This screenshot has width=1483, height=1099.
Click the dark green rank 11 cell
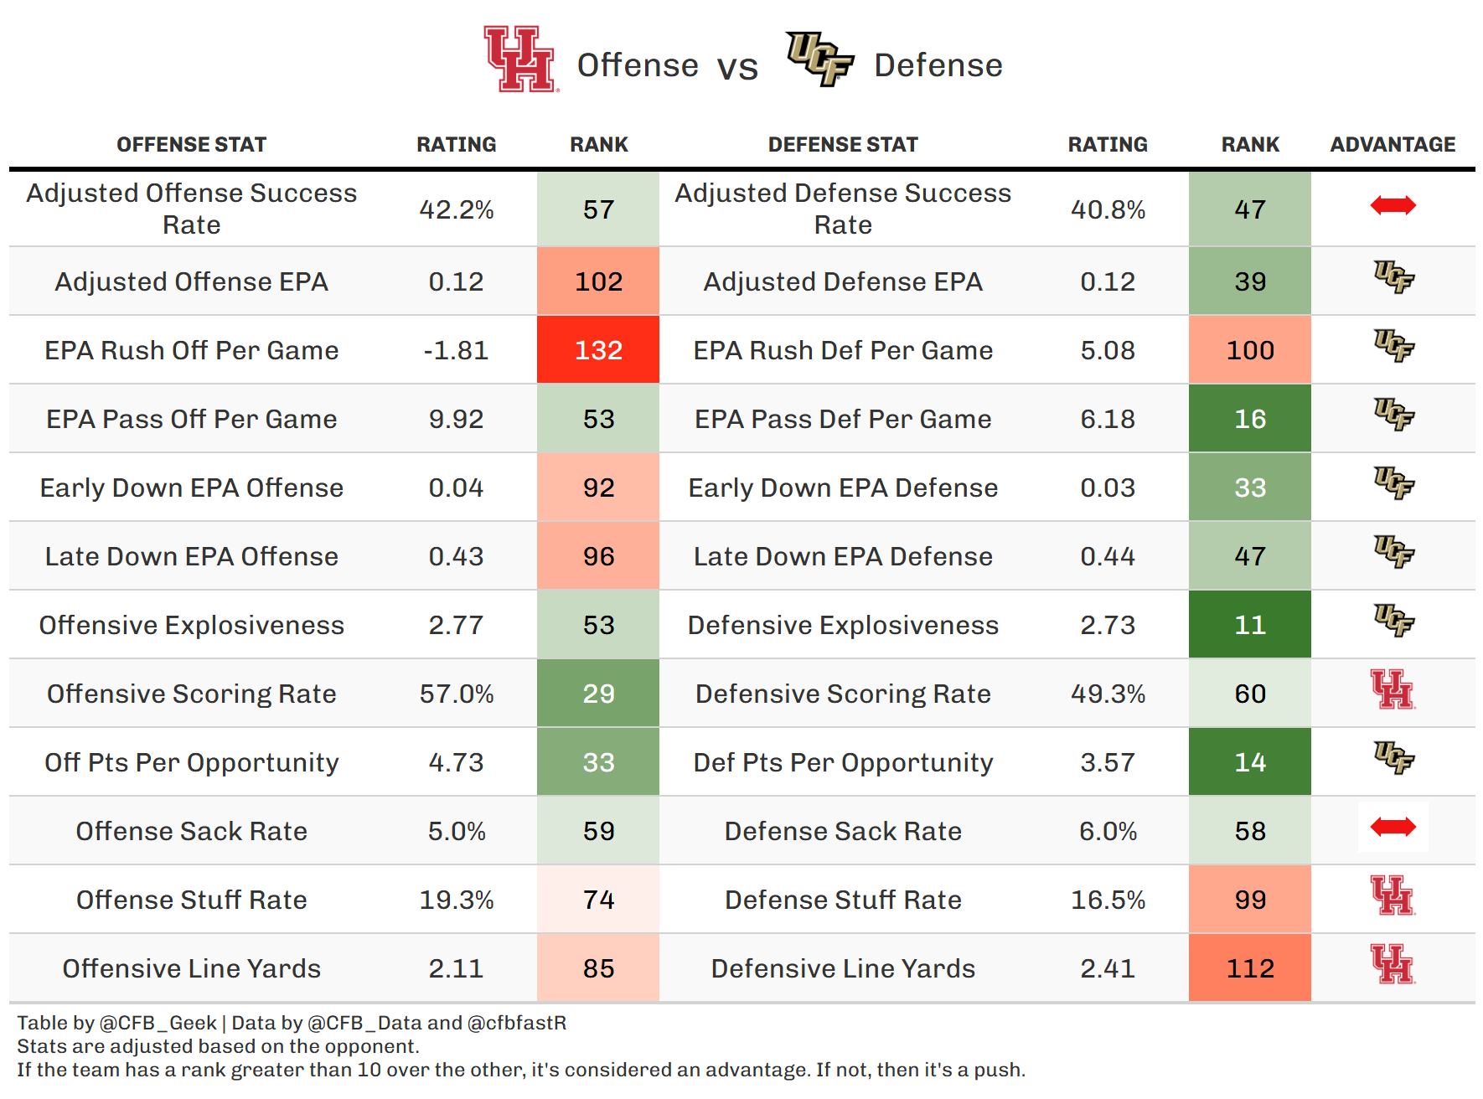(1249, 625)
